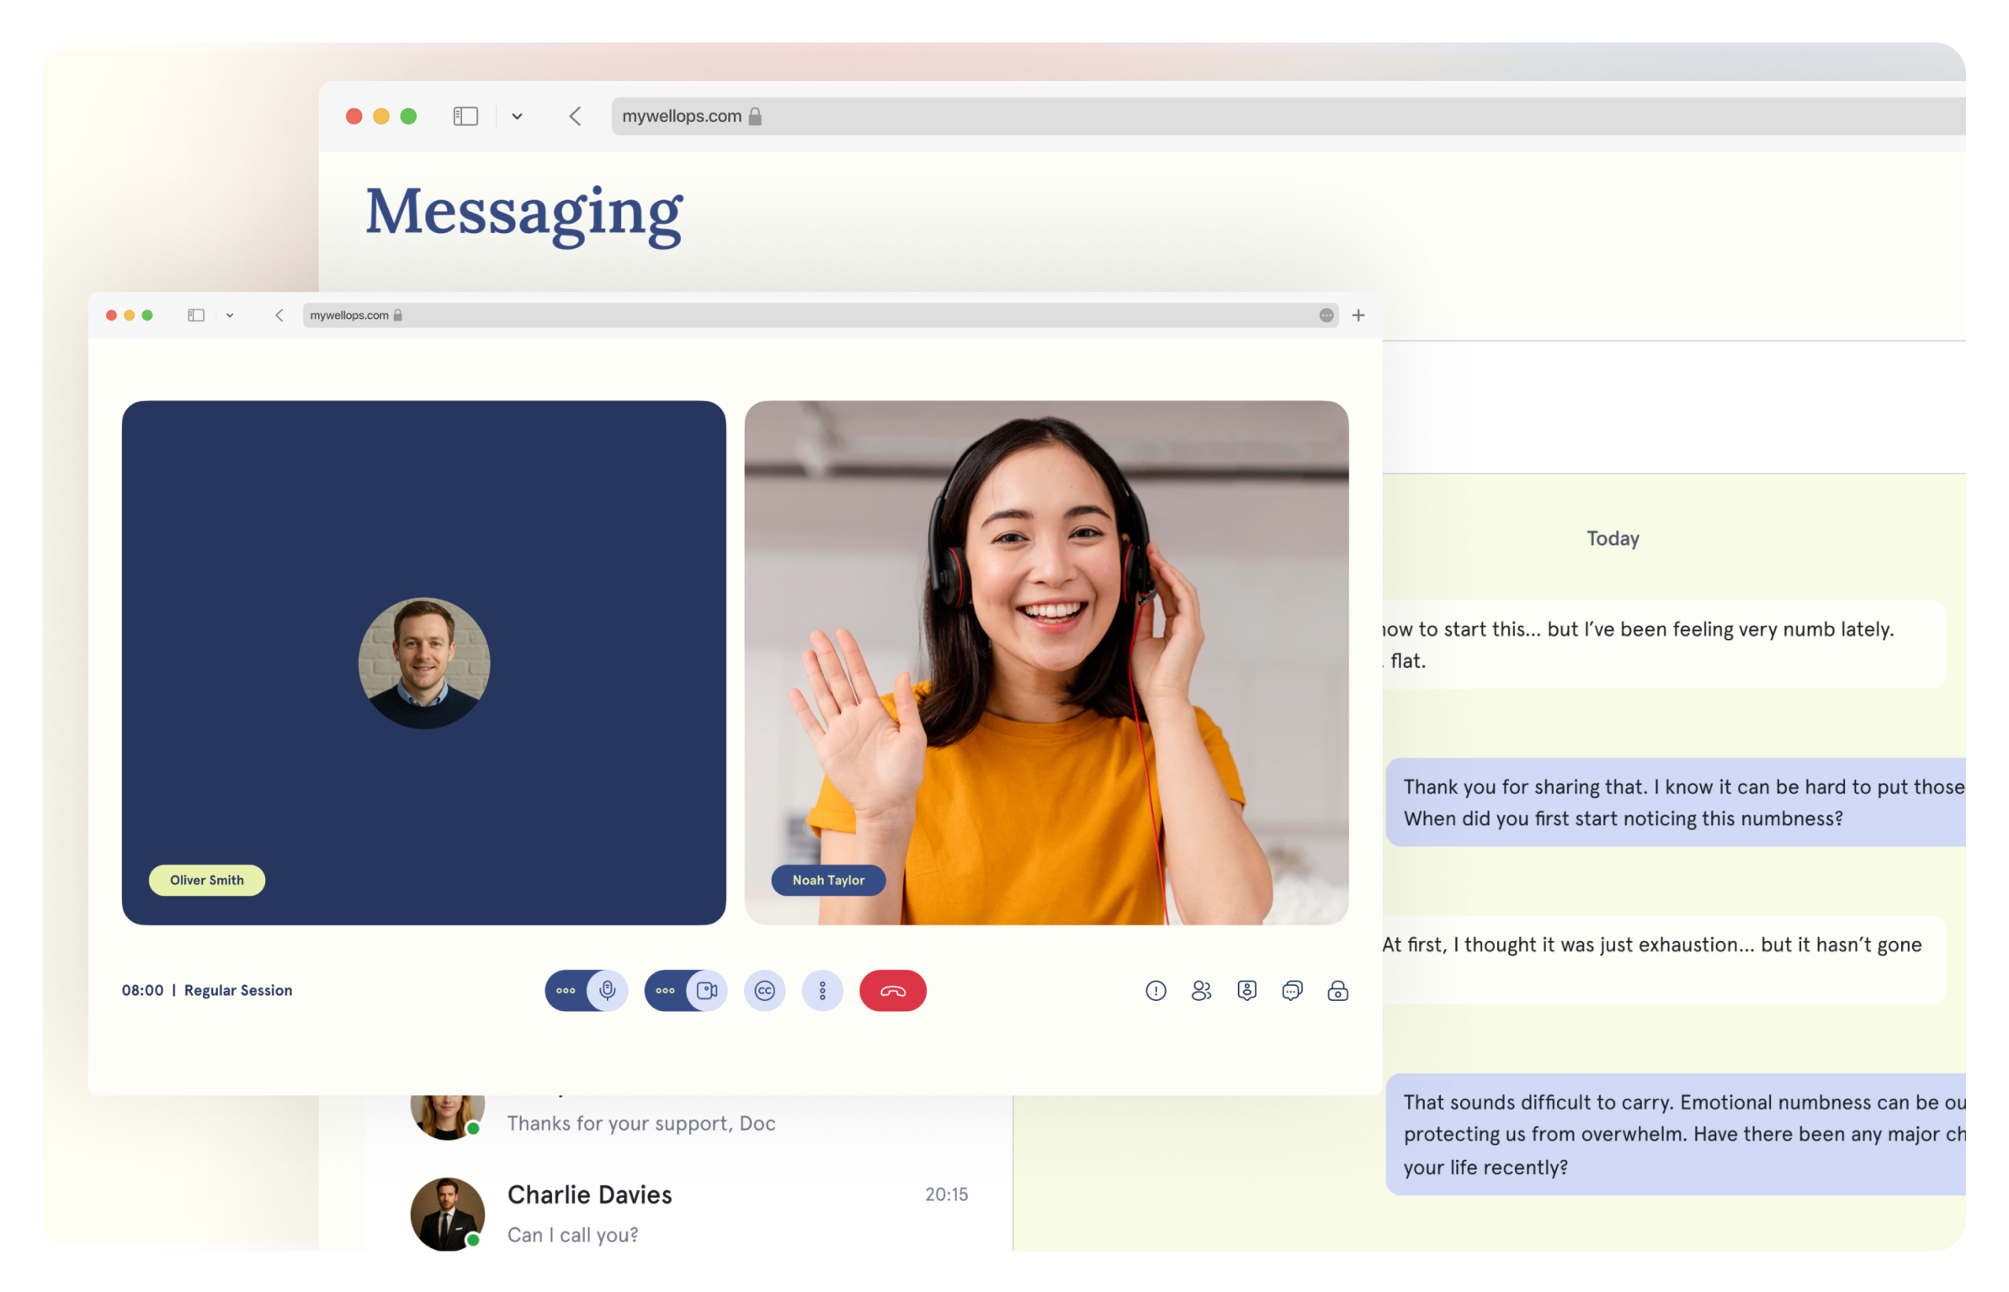2009x1292 pixels.
Task: Open the 'Thanks for your support, Doc' conversation
Action: (640, 1122)
